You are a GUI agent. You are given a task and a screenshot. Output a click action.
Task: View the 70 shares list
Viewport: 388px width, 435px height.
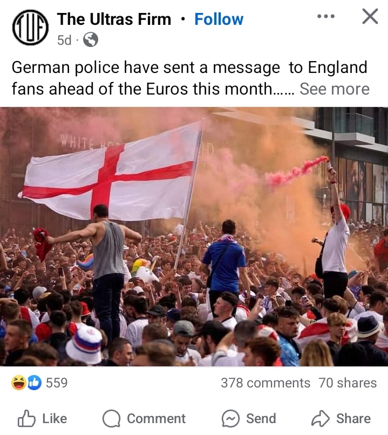pyautogui.click(x=348, y=383)
